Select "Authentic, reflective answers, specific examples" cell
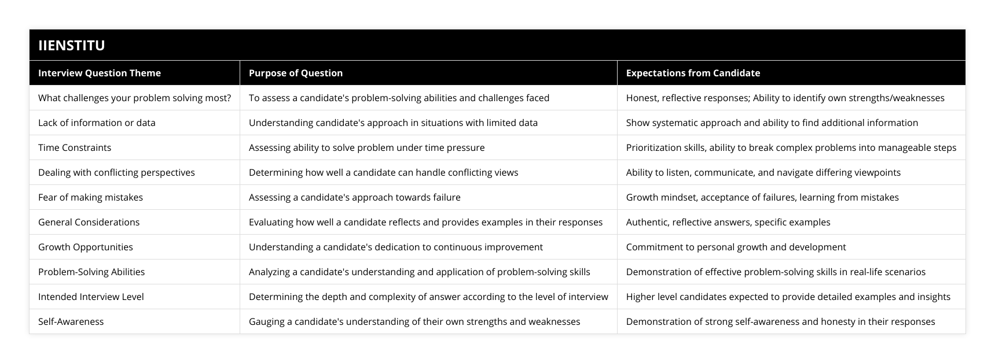Screen dimensions: 995x363 [728, 222]
